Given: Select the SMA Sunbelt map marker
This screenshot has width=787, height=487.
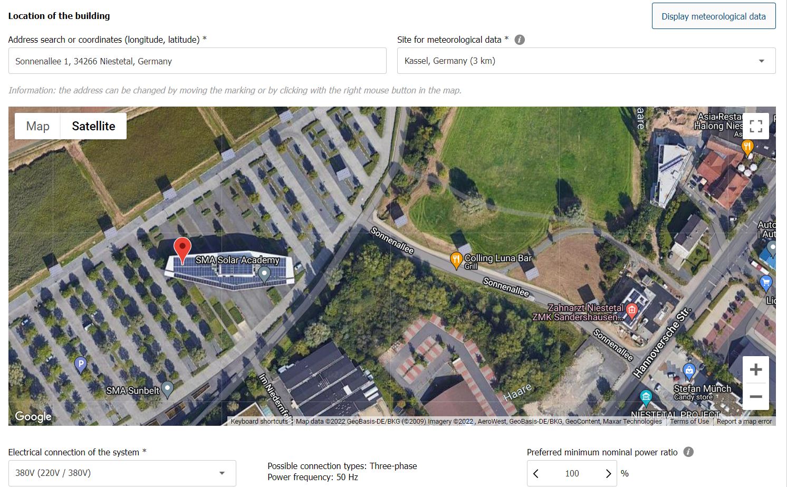Looking at the screenshot, I should [x=168, y=389].
